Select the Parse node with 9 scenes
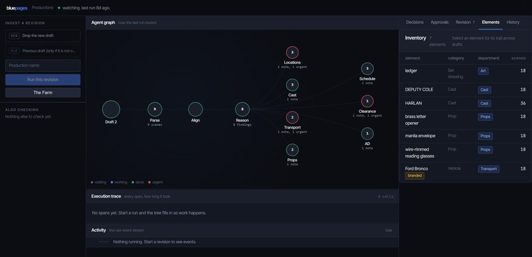 tap(154, 109)
